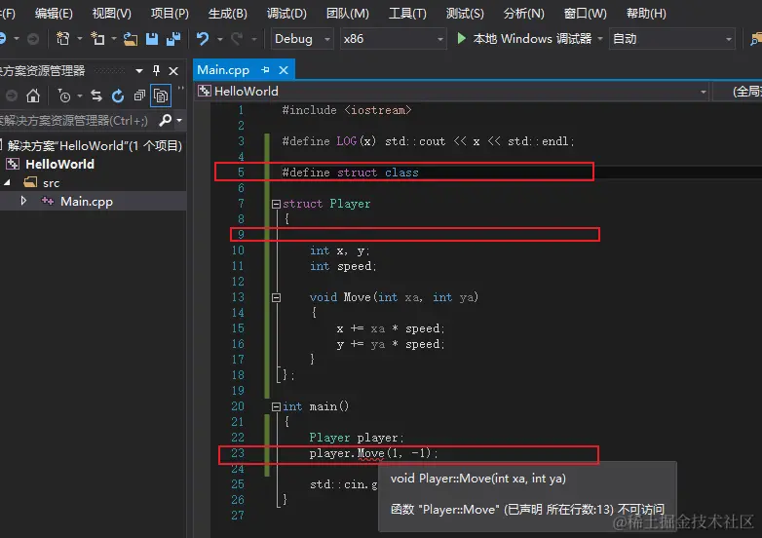
Task: Switch to the Main.cpp tab
Action: 223,70
